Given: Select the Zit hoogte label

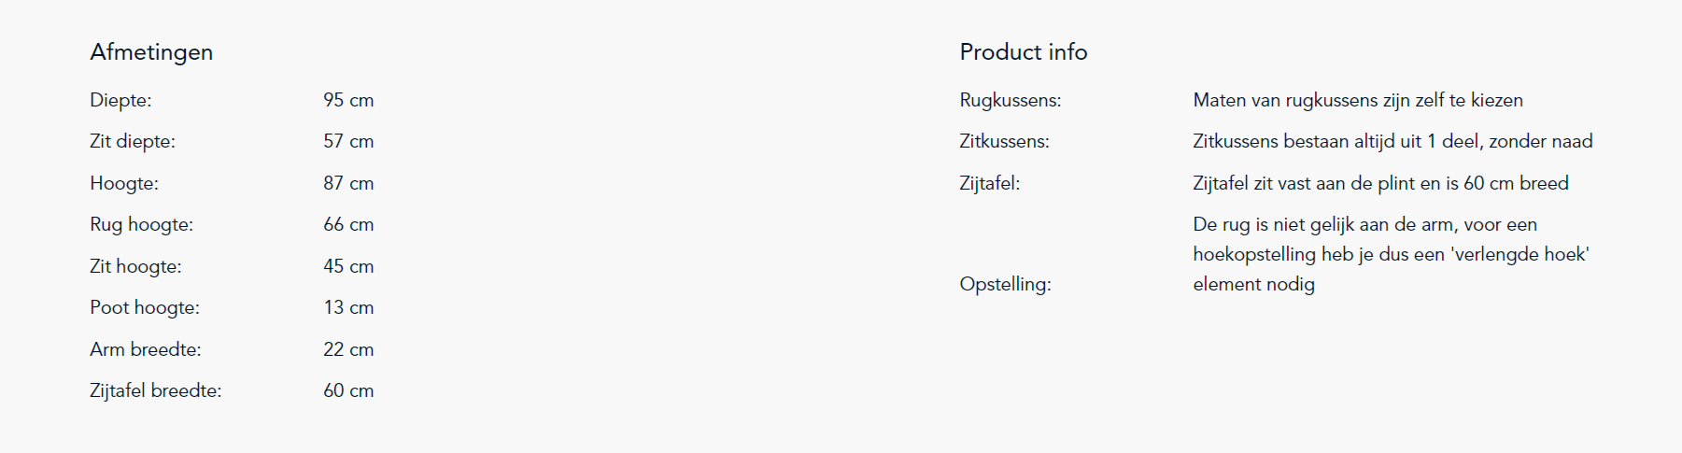Looking at the screenshot, I should [135, 266].
